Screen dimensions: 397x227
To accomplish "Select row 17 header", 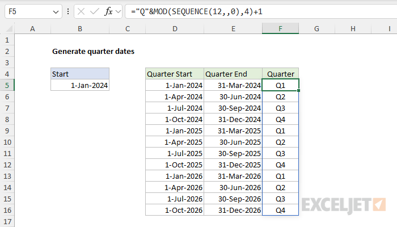I will 7,222.
